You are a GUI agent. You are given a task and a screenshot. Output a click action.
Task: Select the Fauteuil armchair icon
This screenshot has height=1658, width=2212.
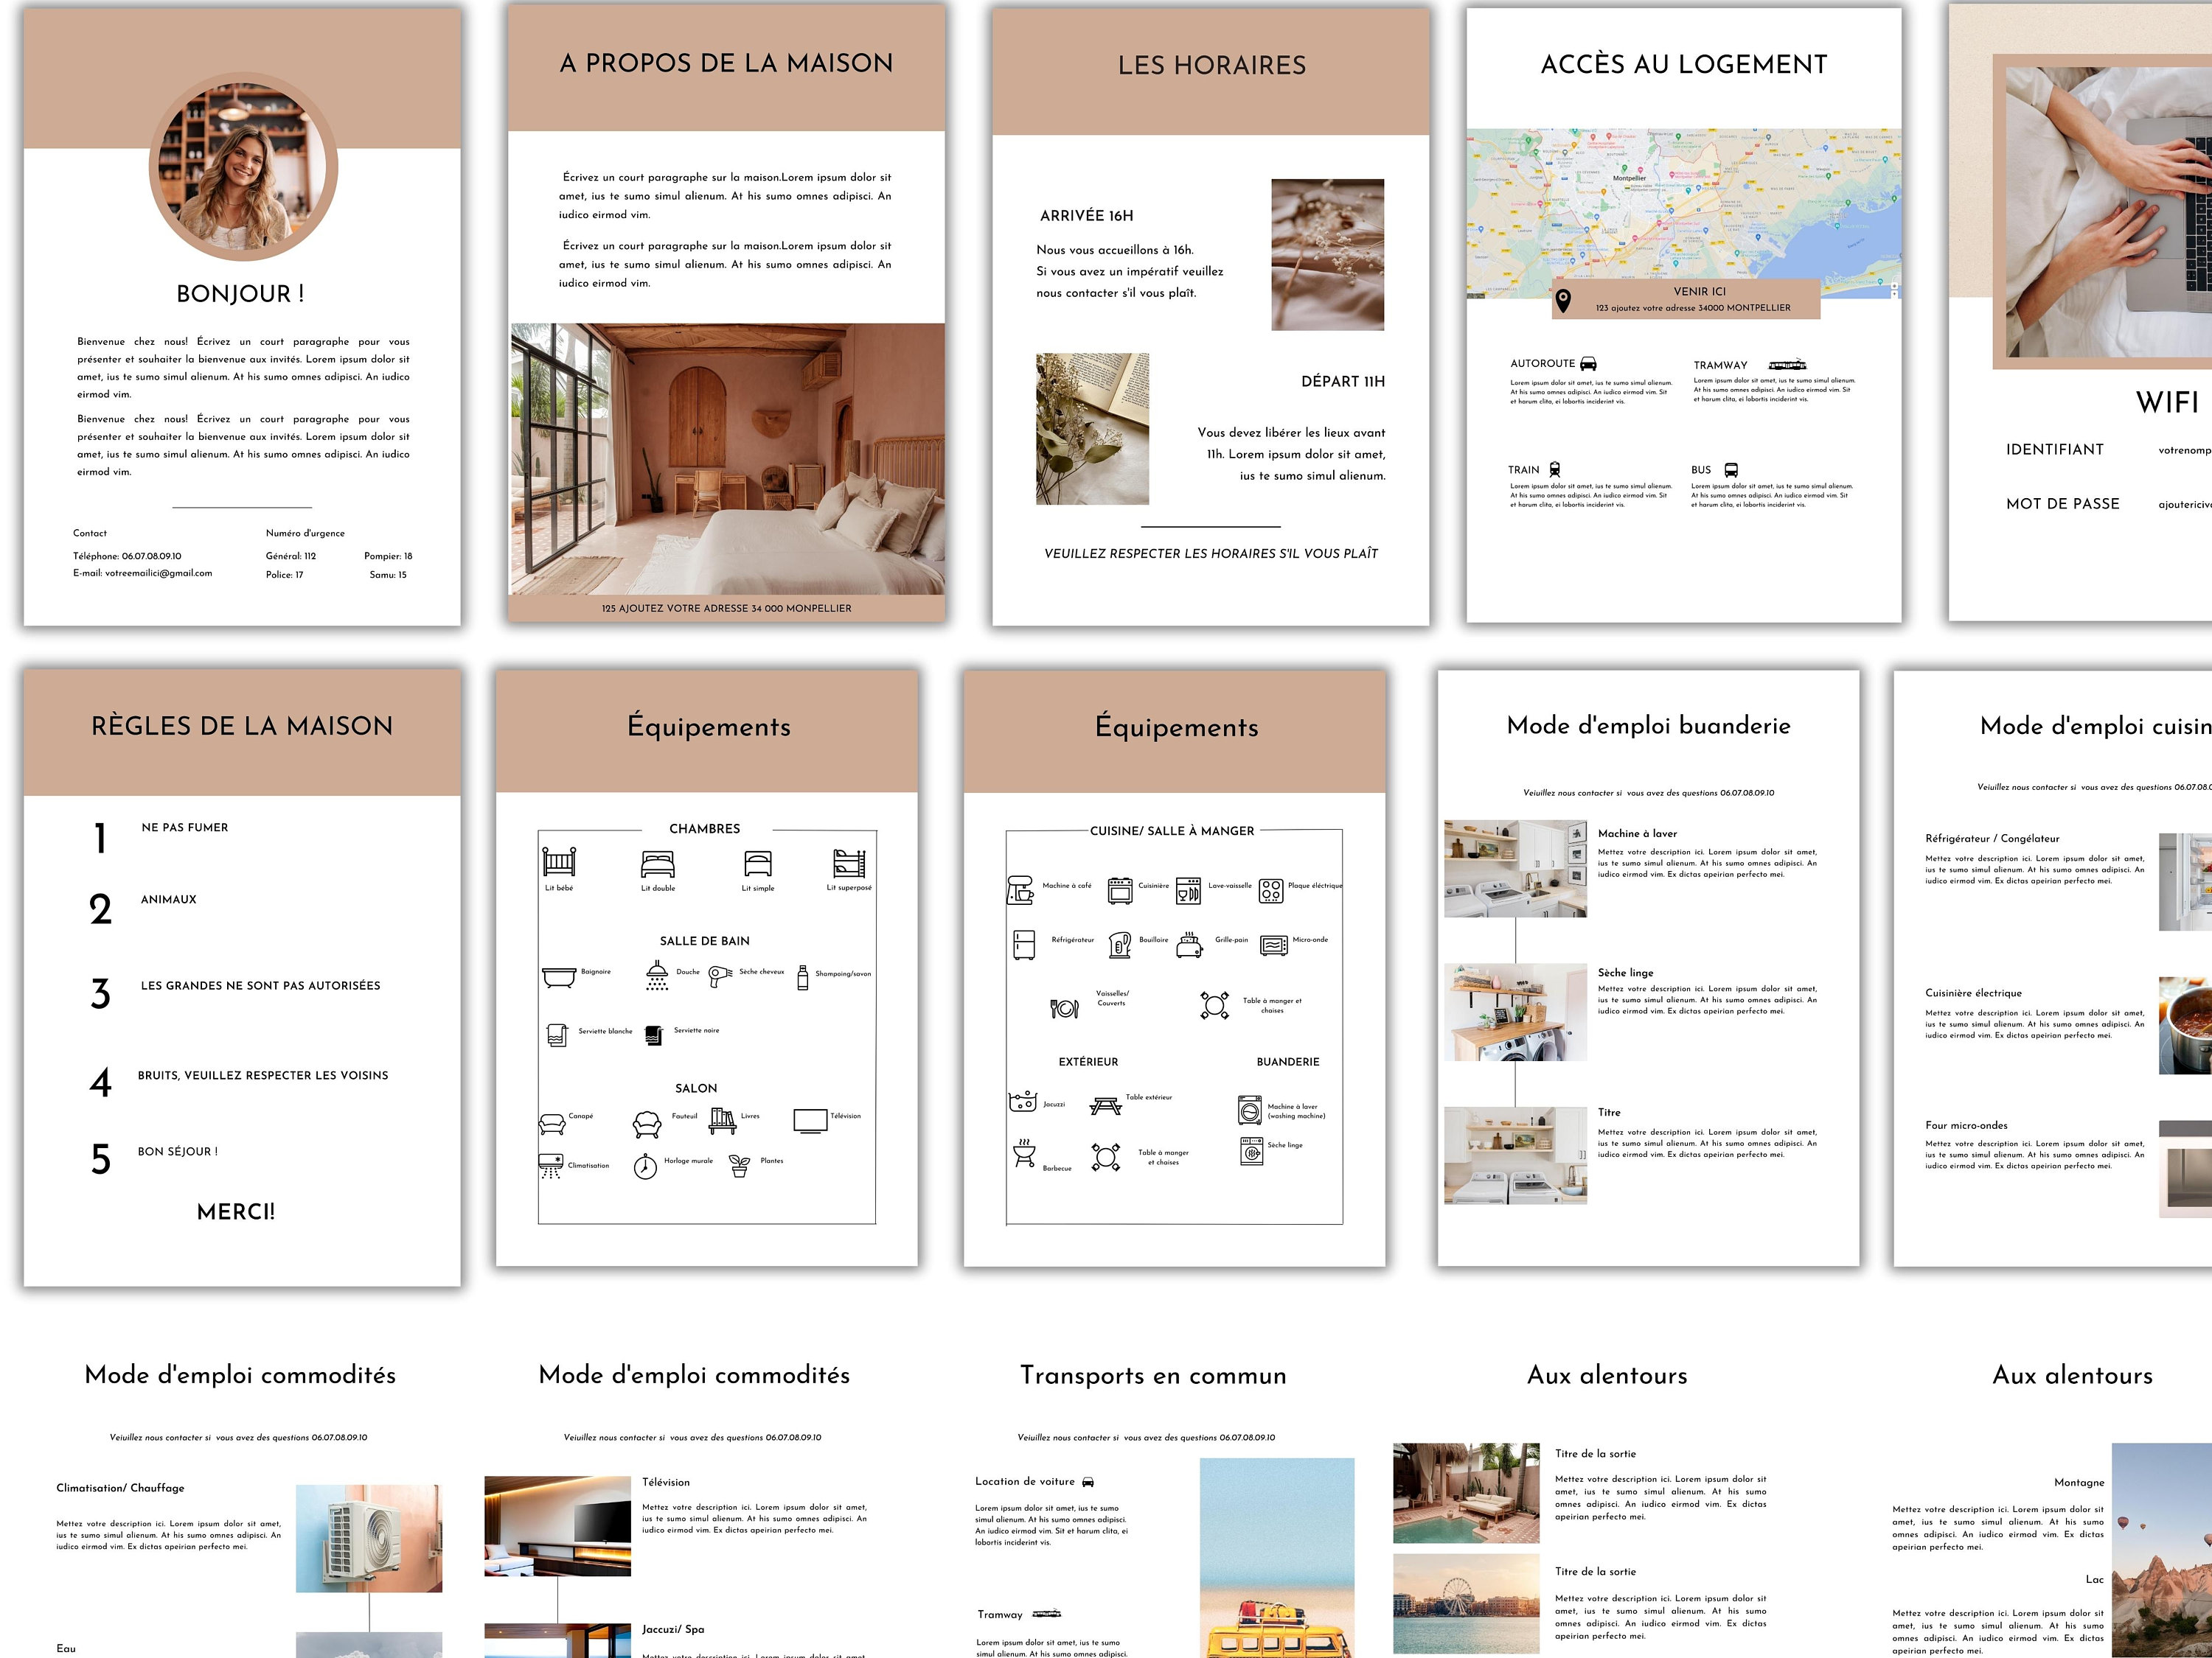647,1124
